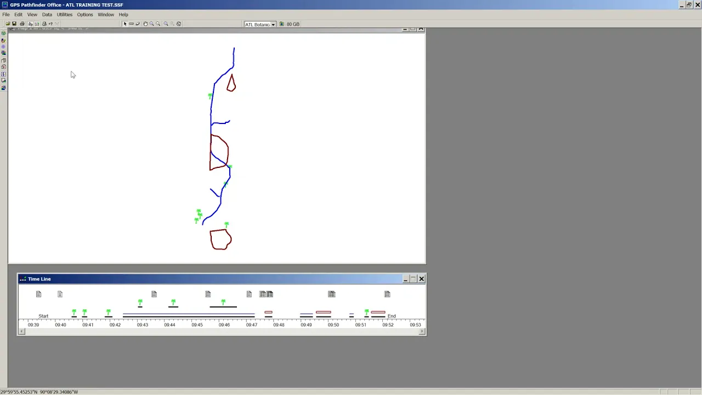Click the red area bar before End in the Time Line
The width and height of the screenshot is (702, 395).
[378, 312]
